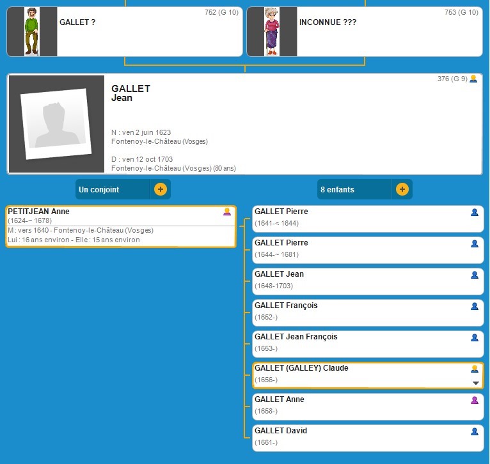Open spouse PETITJEAN Anne's name

[x=39, y=212]
